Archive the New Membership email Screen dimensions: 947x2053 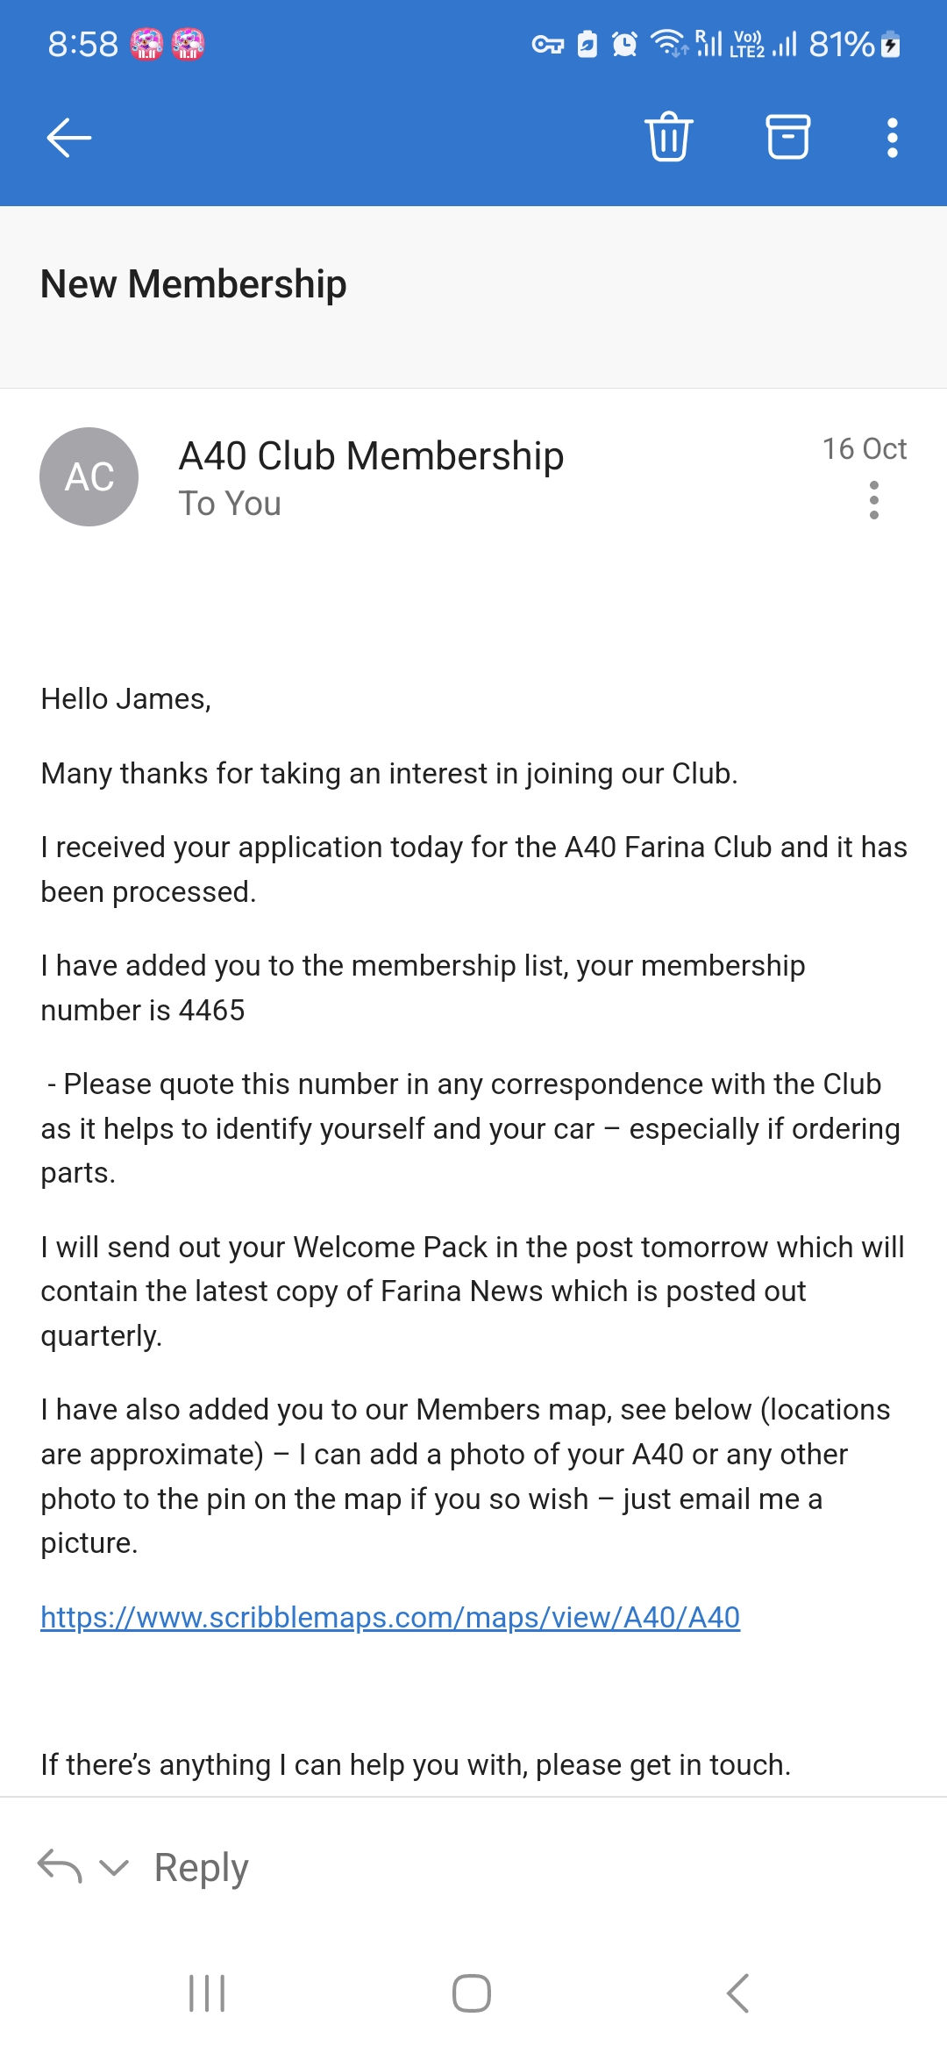point(787,137)
